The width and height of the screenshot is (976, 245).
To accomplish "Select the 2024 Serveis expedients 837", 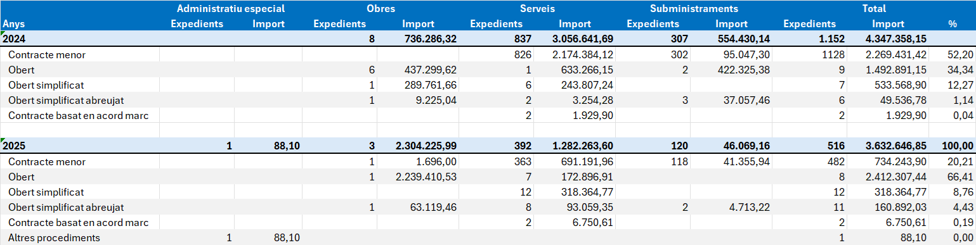I will tap(523, 39).
